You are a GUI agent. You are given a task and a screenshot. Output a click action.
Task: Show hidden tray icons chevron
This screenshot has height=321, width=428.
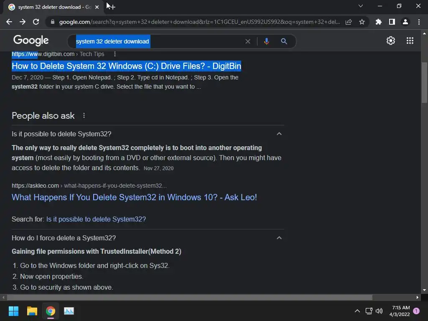tap(357, 311)
